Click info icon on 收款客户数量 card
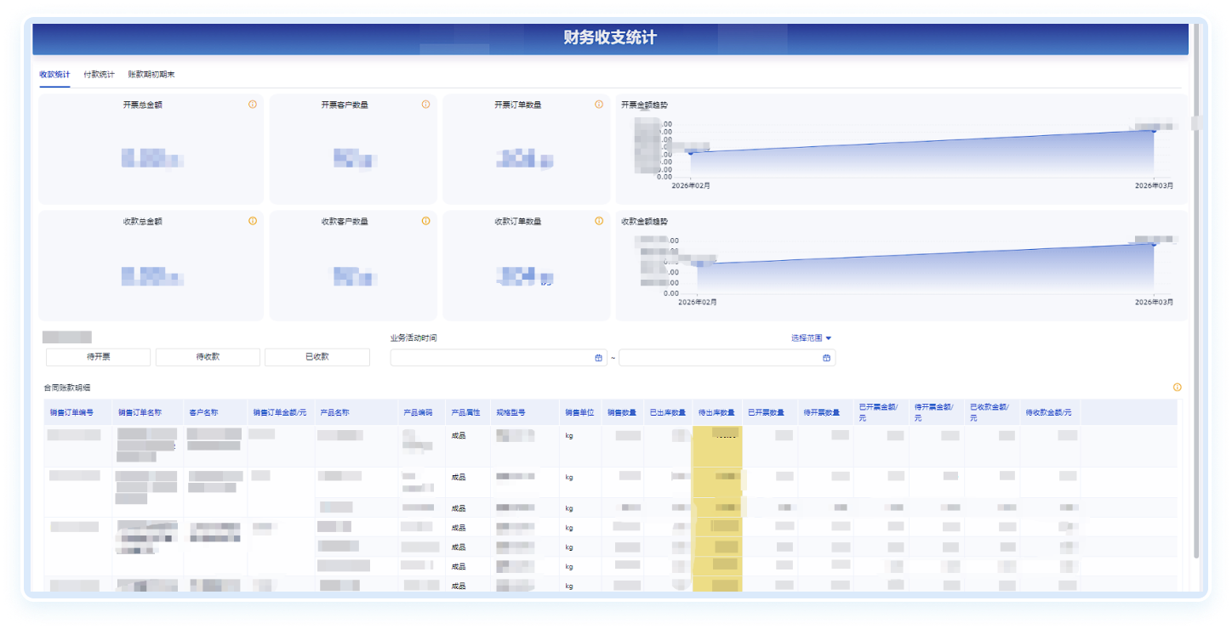The image size is (1232, 629). click(425, 221)
